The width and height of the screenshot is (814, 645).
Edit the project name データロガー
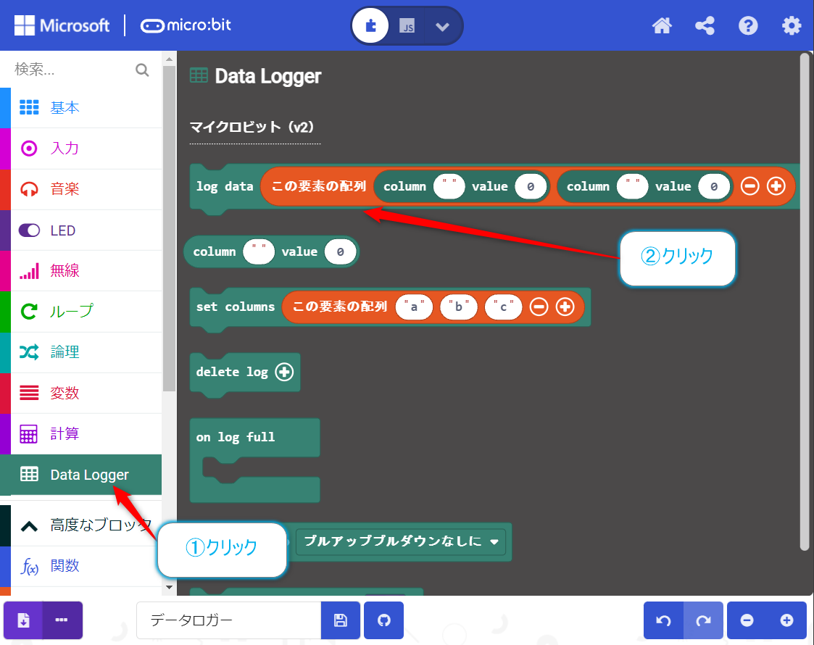229,620
